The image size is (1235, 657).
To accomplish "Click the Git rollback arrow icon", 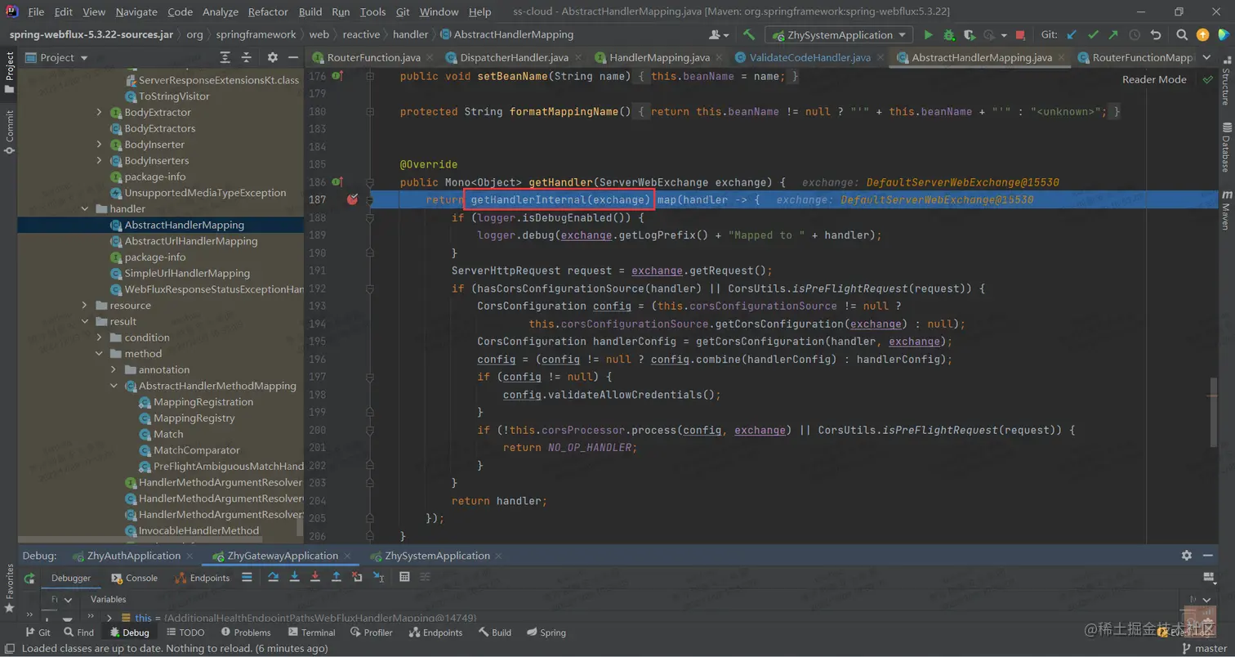I will 1155,35.
